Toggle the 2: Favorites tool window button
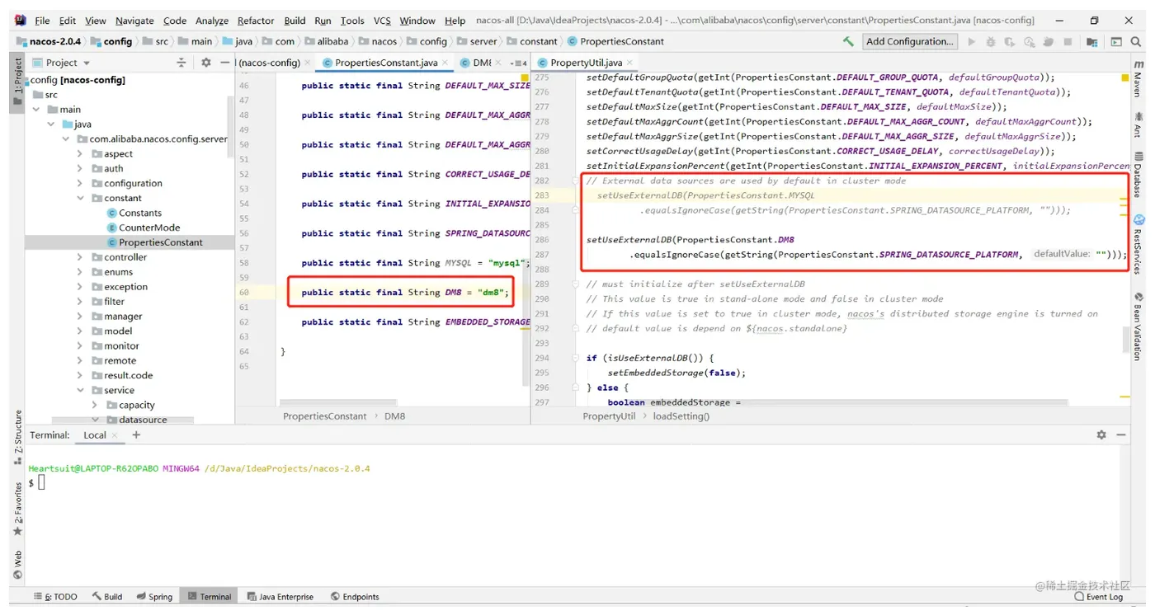This screenshot has height=615, width=1155. click(x=16, y=510)
